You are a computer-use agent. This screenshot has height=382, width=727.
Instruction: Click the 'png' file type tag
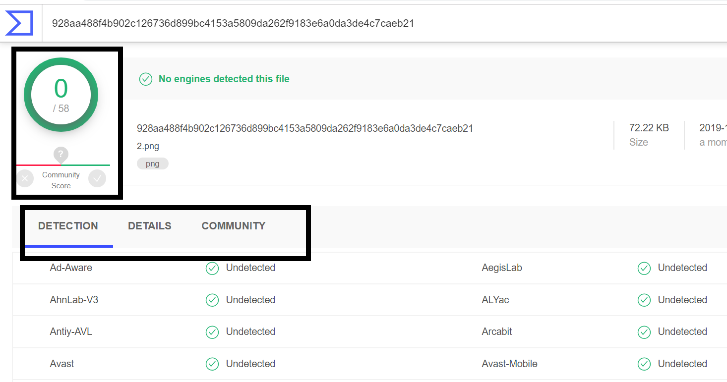click(152, 163)
